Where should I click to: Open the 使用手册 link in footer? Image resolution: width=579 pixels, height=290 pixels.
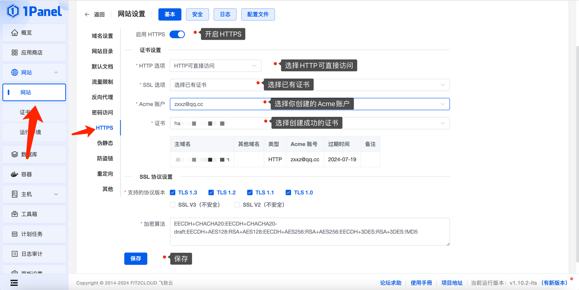click(421, 283)
